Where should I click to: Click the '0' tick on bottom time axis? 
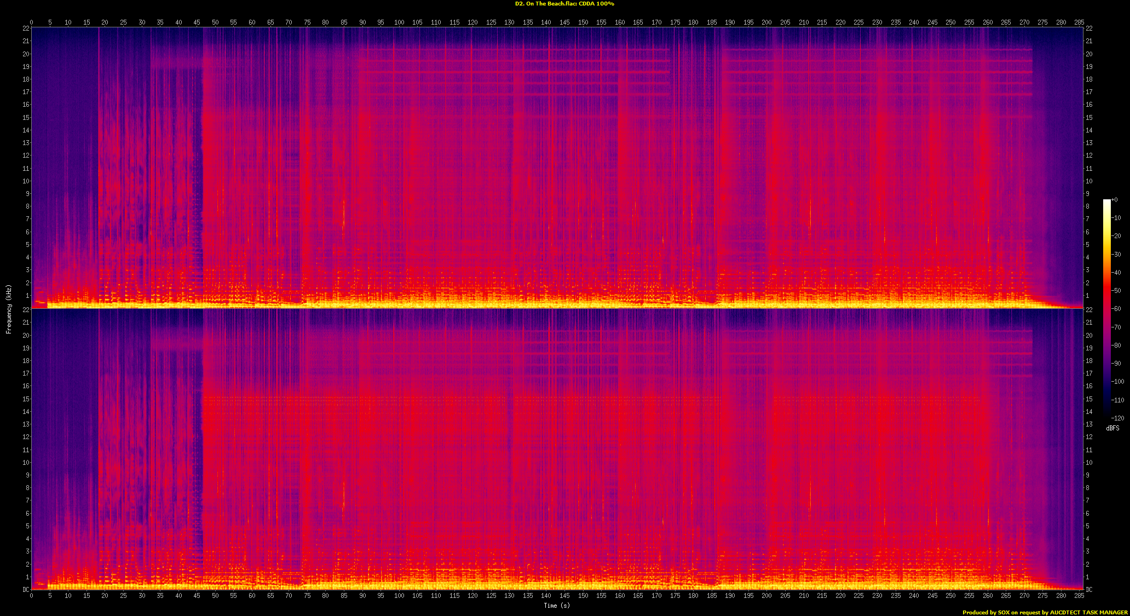[31, 596]
